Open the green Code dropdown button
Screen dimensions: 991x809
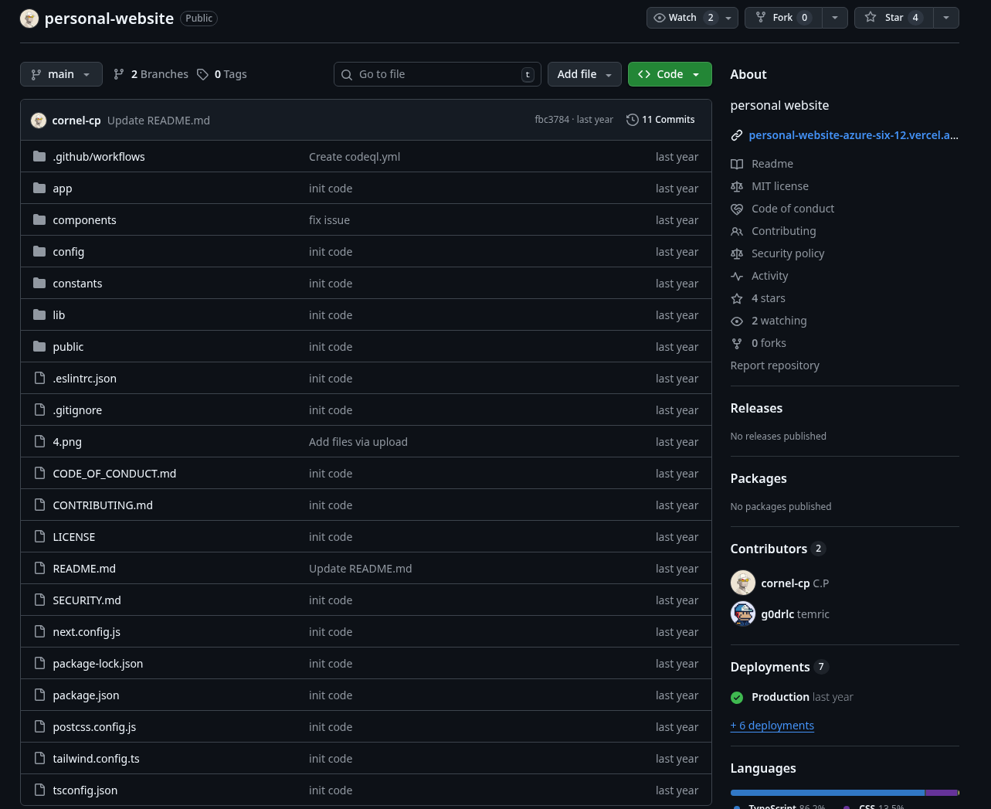(x=670, y=74)
